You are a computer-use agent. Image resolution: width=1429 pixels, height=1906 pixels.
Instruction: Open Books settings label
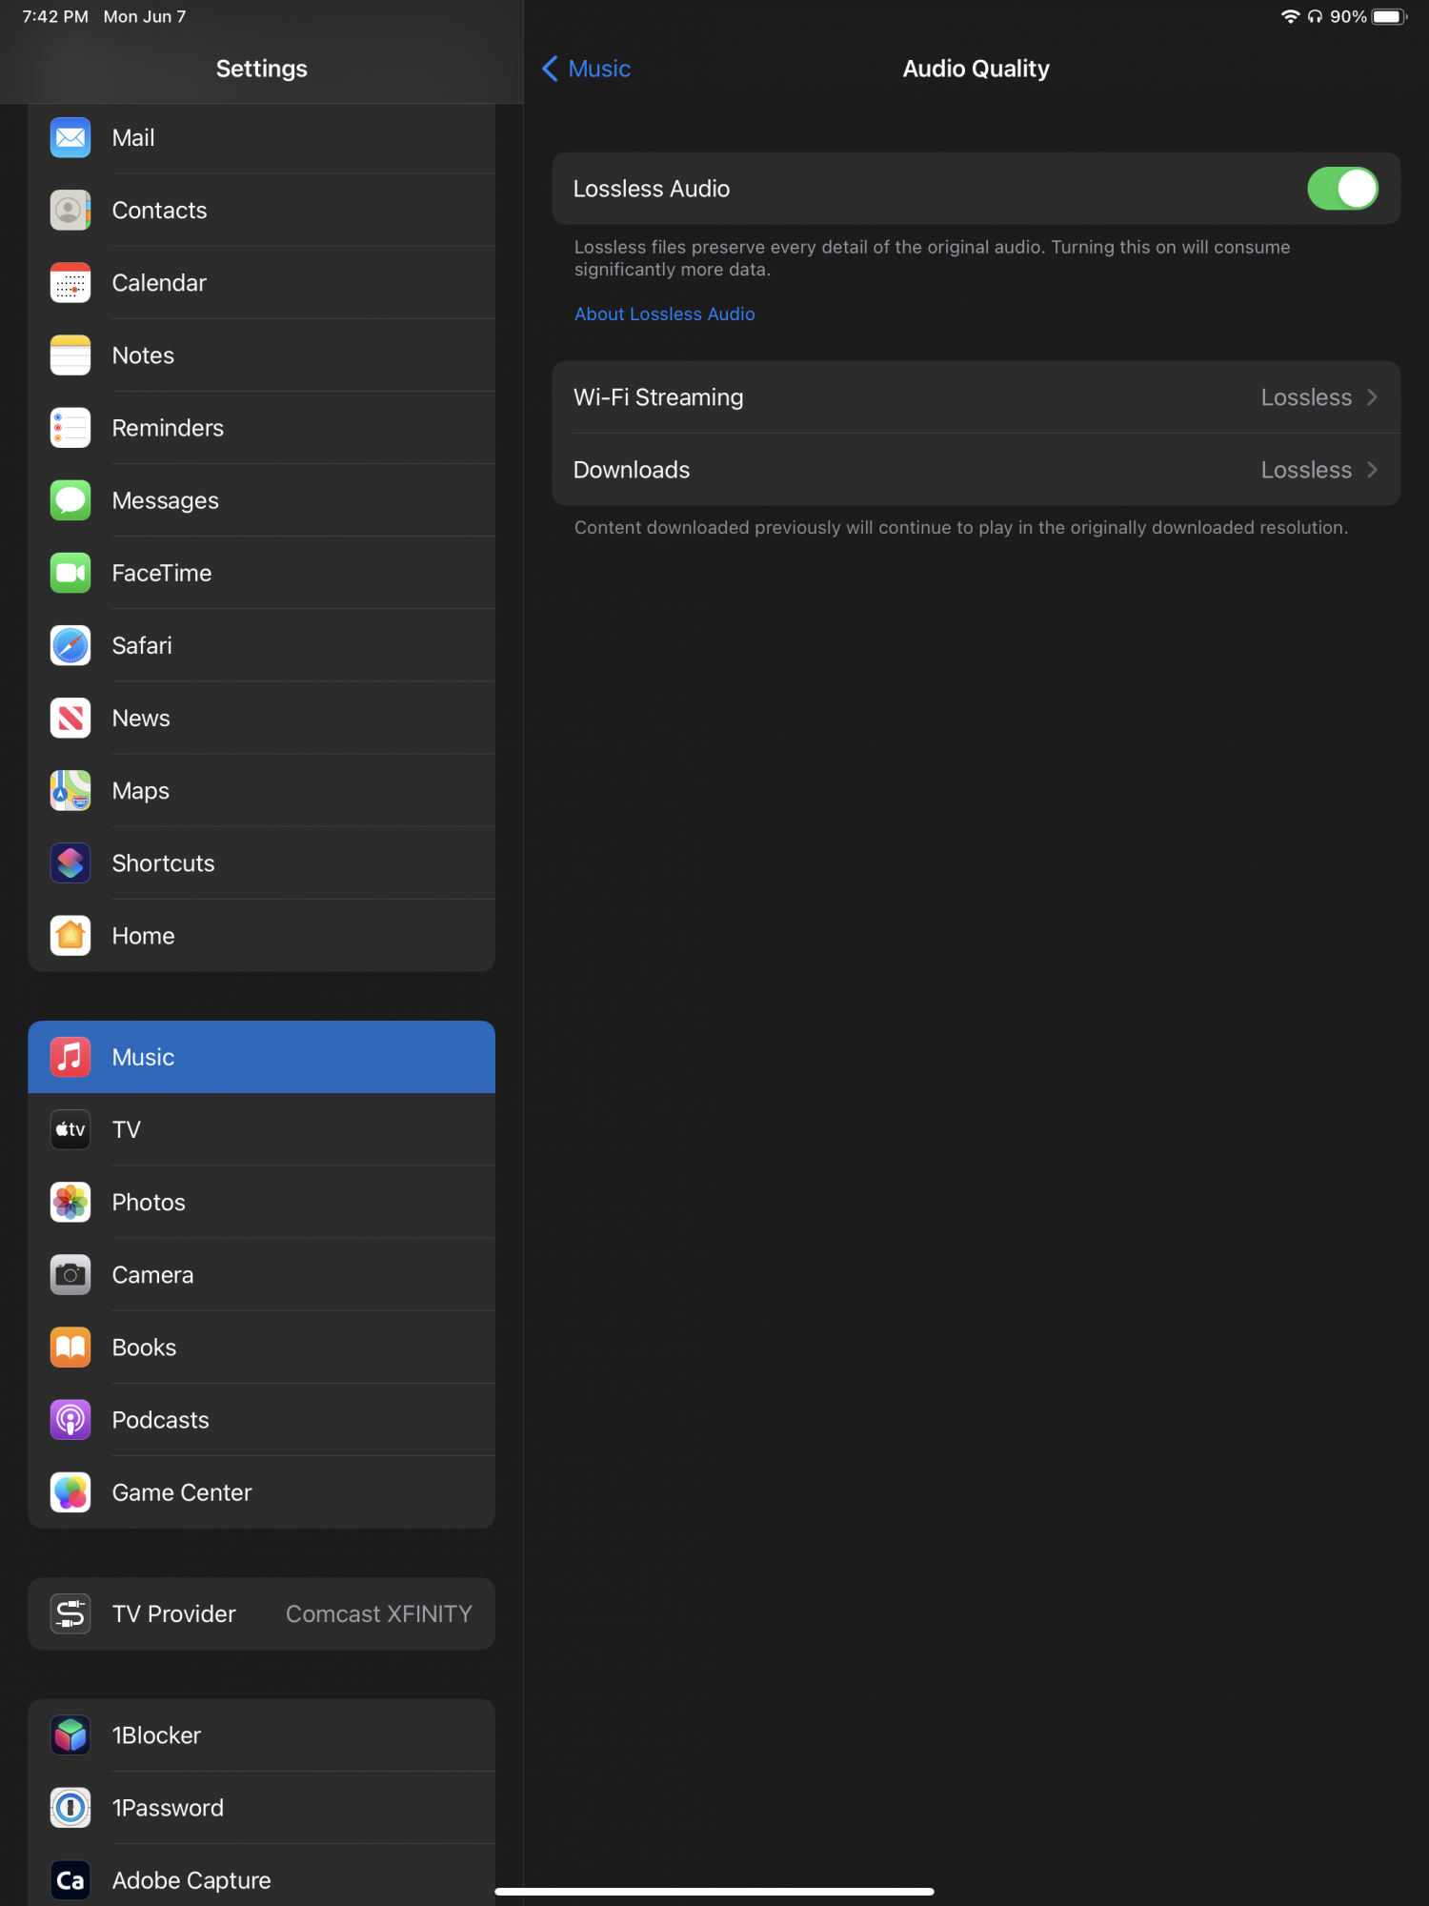coord(144,1347)
